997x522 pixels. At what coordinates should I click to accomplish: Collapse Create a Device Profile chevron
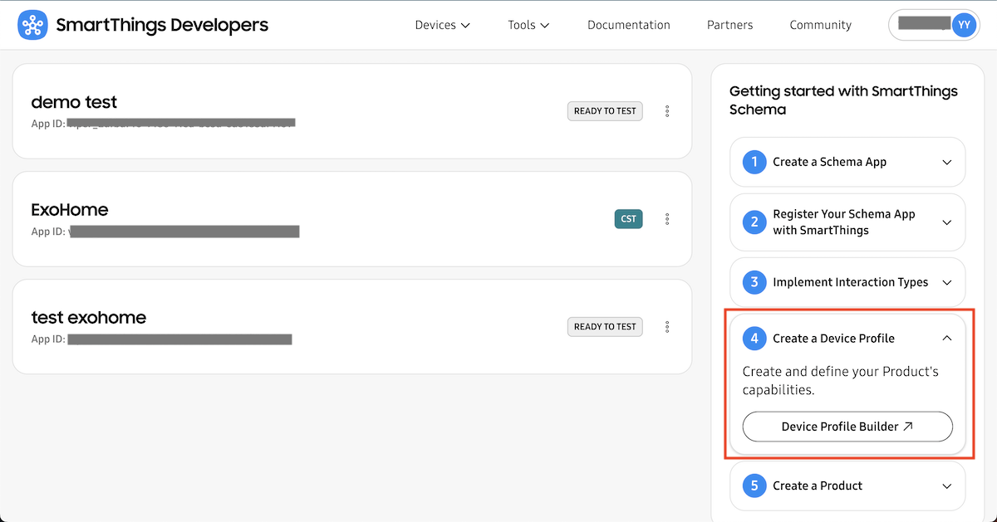(x=947, y=339)
